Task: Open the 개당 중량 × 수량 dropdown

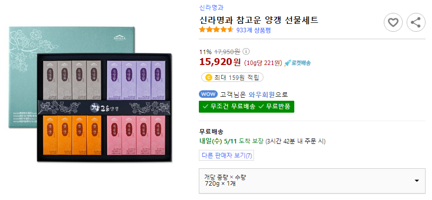Action: coord(312,181)
